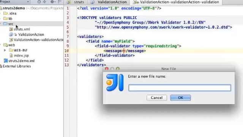Screen dimensions: 243x137
Task: Click the opening validators tag on line 7
Action: [x=90, y=37]
